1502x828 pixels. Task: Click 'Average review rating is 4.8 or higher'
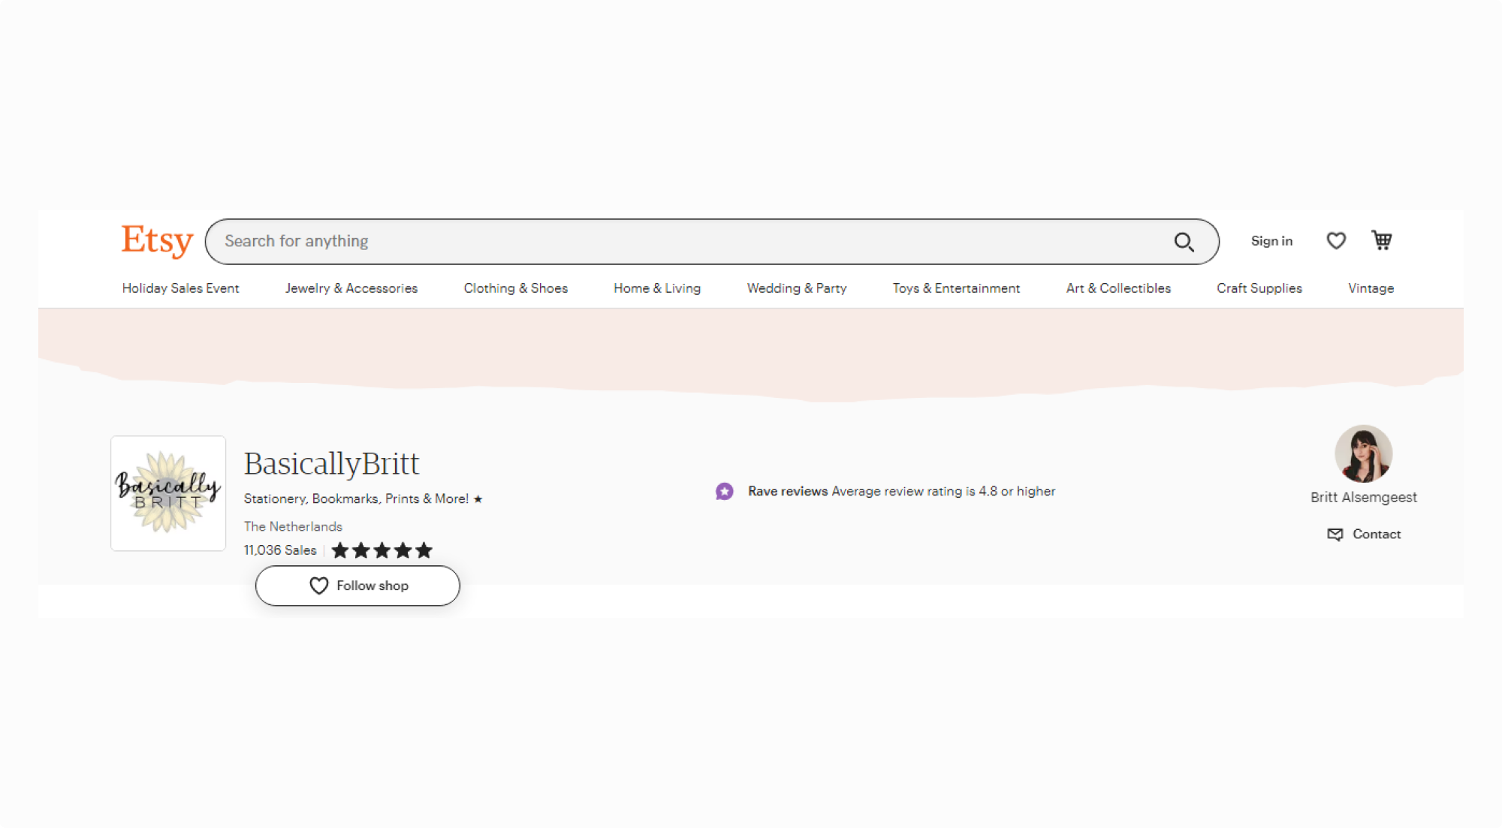(x=943, y=492)
